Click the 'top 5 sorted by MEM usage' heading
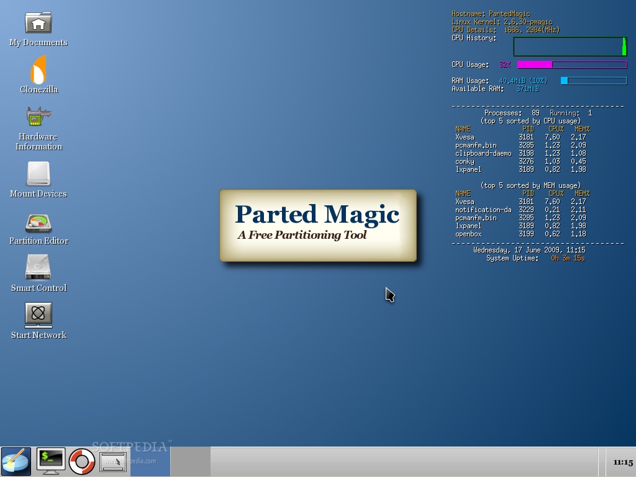 pyautogui.click(x=530, y=185)
